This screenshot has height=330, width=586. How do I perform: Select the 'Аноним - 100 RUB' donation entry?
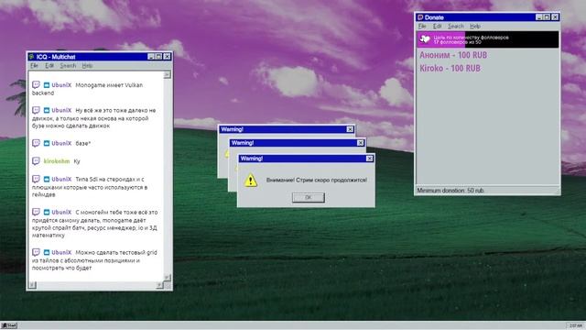click(453, 55)
